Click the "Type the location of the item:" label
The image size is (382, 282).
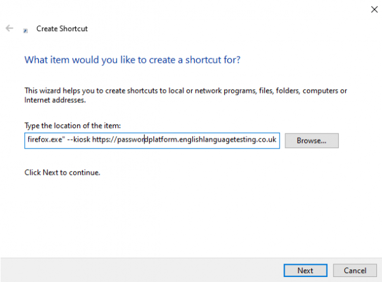[x=73, y=126]
